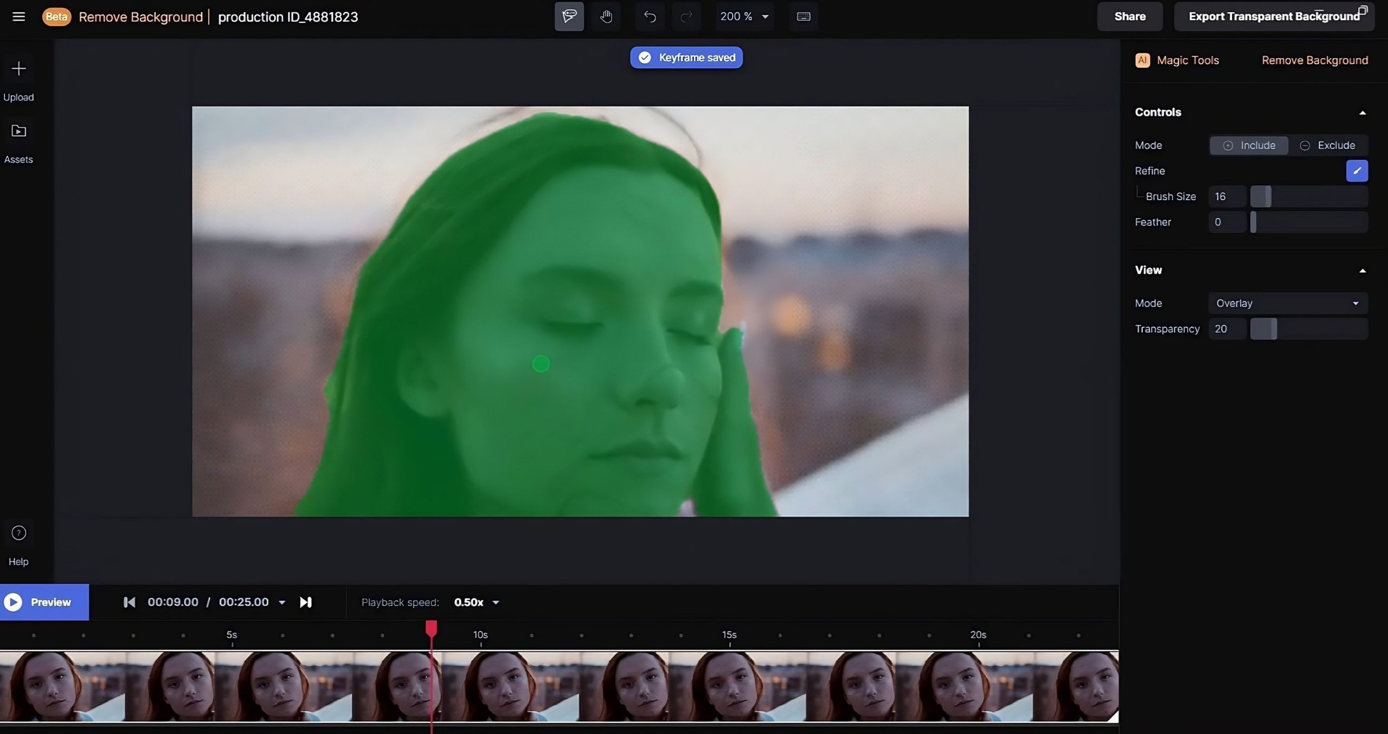Activate the hand pan tool
The image size is (1388, 734).
pyautogui.click(x=606, y=16)
